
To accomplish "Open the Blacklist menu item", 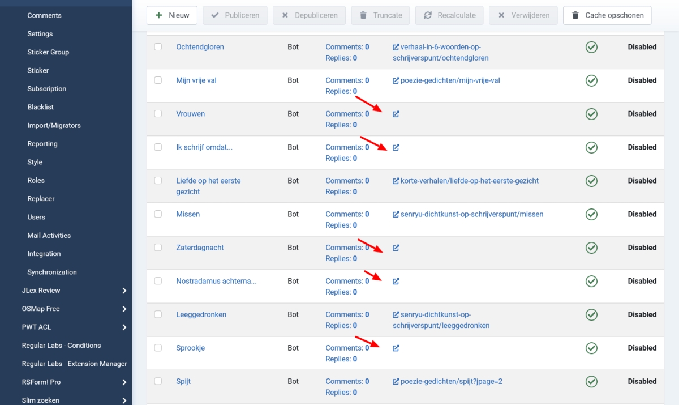I will pos(41,107).
